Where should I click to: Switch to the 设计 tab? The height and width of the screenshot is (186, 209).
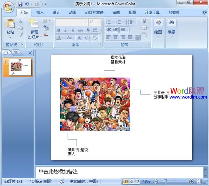[56, 12]
